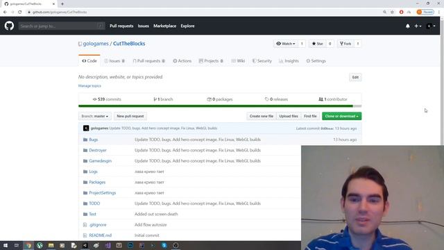
Task: Open the Packages folder
Action: tap(97, 182)
